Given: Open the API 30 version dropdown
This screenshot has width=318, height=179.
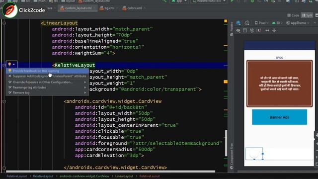Looking at the screenshot, I should pos(277,23).
